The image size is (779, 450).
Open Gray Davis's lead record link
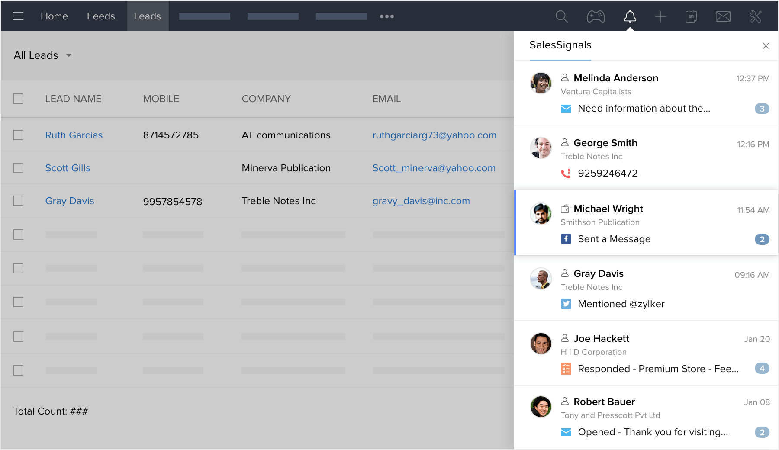69,201
